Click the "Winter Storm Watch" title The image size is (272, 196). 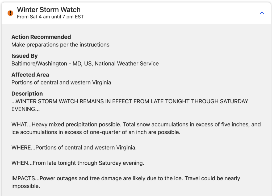49,10
